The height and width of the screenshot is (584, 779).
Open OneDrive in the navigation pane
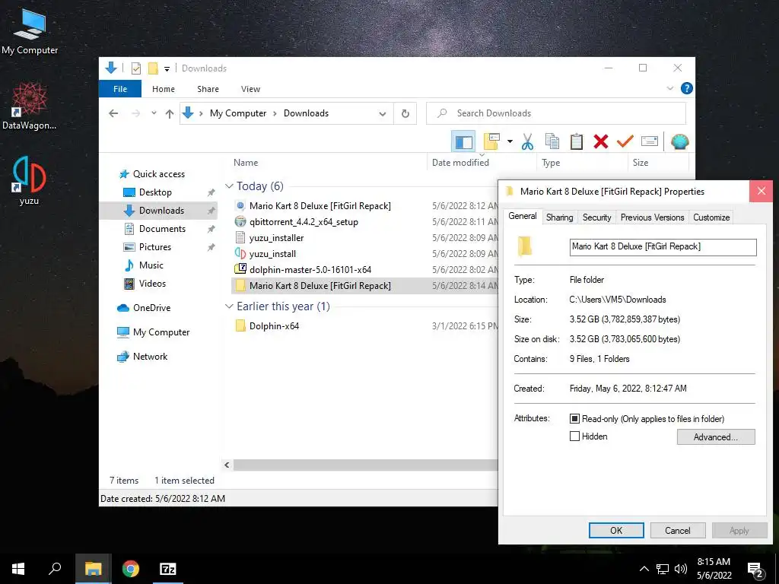(151, 308)
